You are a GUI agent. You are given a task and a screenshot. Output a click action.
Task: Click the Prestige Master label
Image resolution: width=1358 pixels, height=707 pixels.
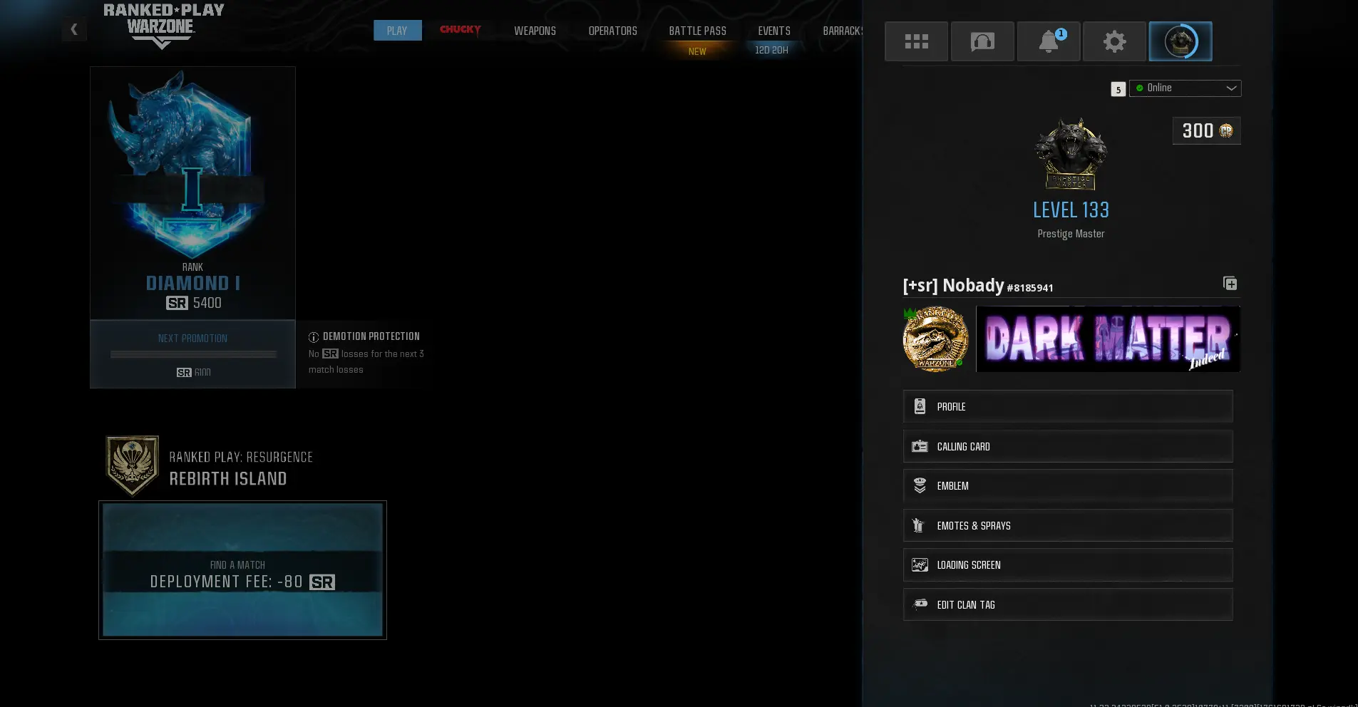1071,234
